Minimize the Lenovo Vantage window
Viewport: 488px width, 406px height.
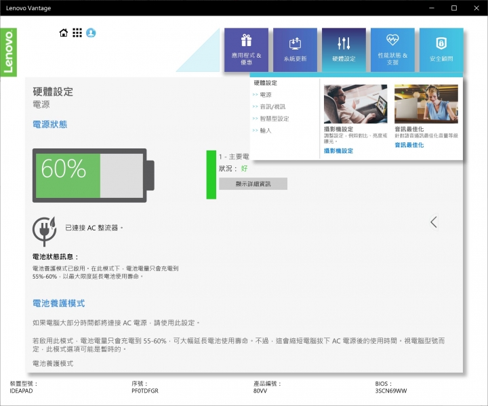point(431,8)
